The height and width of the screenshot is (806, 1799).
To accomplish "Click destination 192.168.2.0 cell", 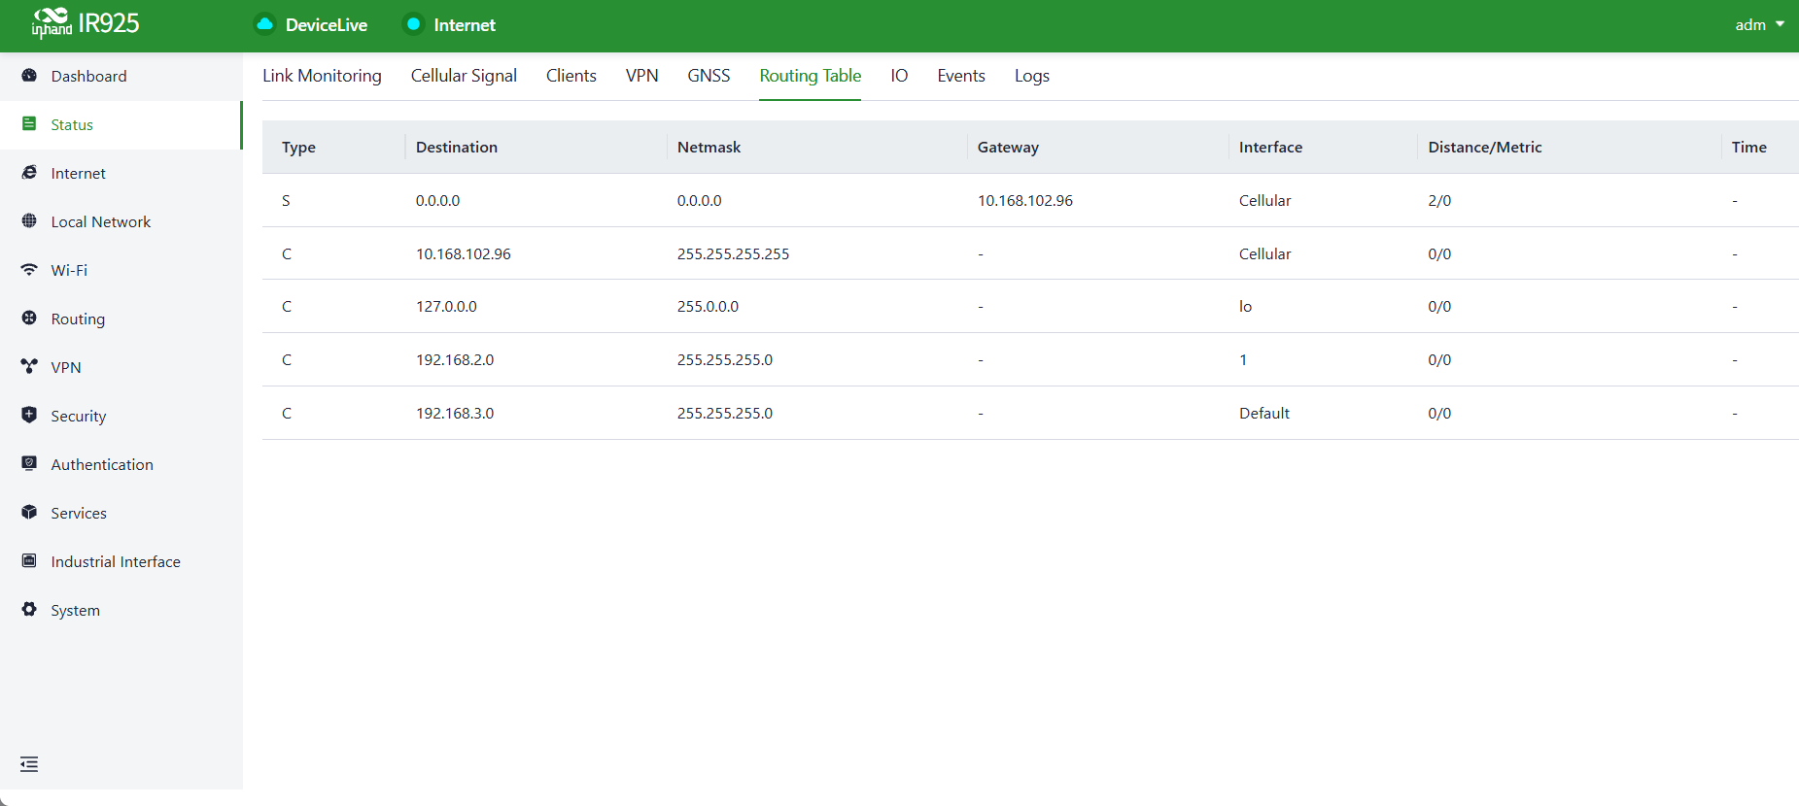I will point(455,360).
